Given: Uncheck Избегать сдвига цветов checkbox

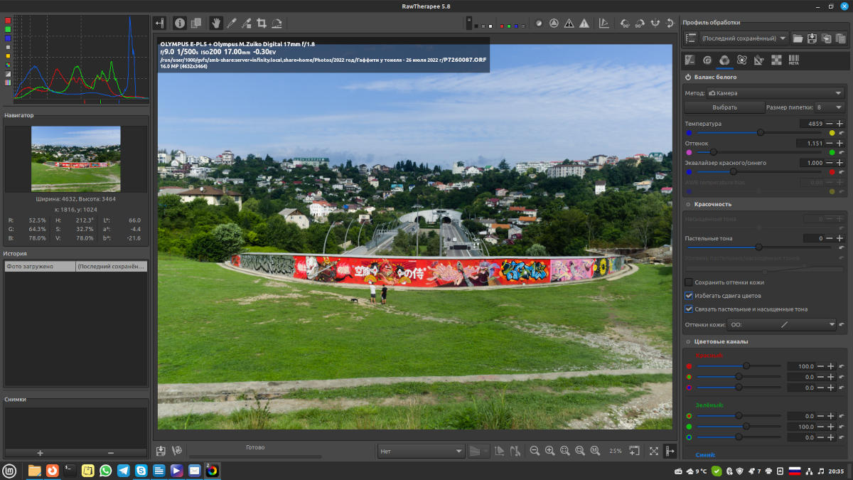Looking at the screenshot, I should (688, 296).
